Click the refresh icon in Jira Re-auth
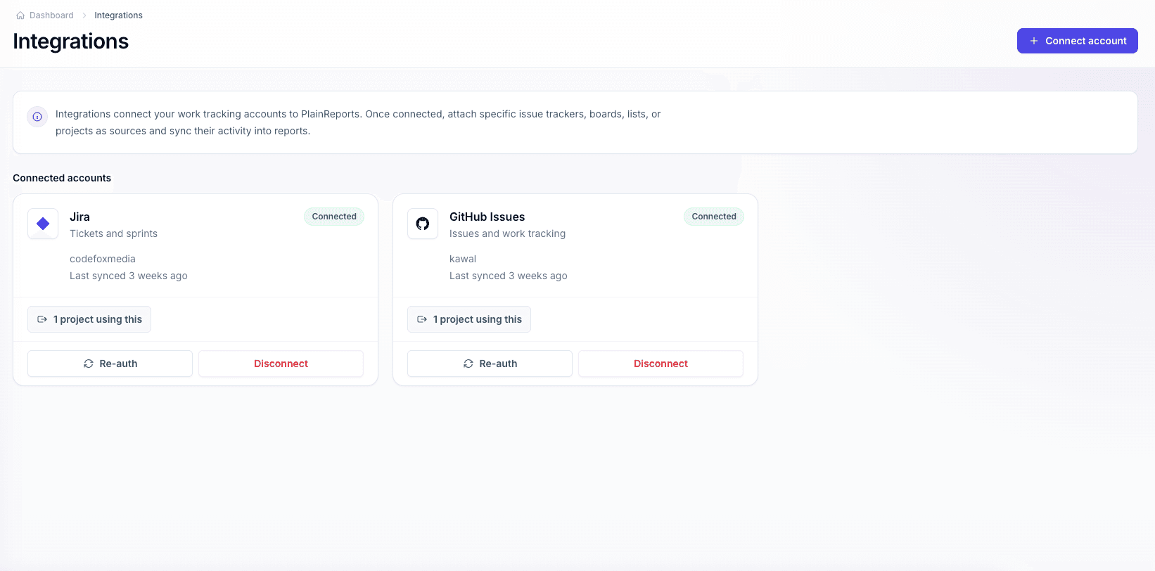The width and height of the screenshot is (1155, 571). pyautogui.click(x=89, y=364)
